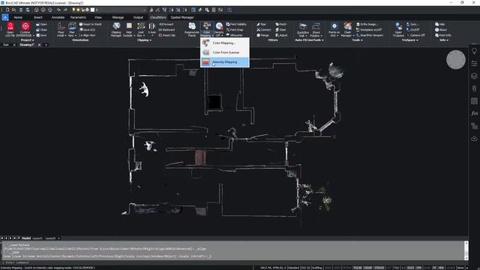The image size is (480, 270).
Task: Toggle Workplane on/off
Action: point(369,30)
